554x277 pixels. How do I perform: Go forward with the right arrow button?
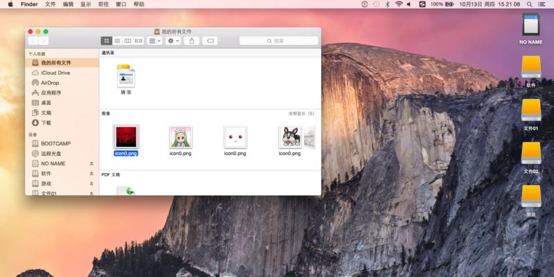point(44,41)
